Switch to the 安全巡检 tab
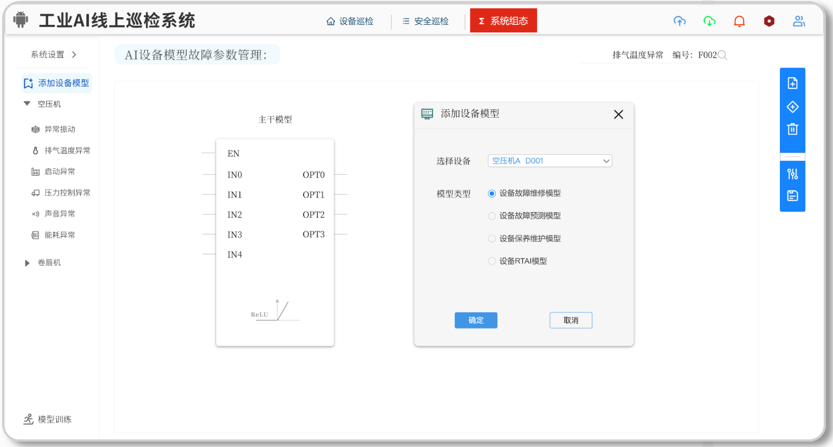Viewport: 833px width, 447px height. [x=425, y=21]
